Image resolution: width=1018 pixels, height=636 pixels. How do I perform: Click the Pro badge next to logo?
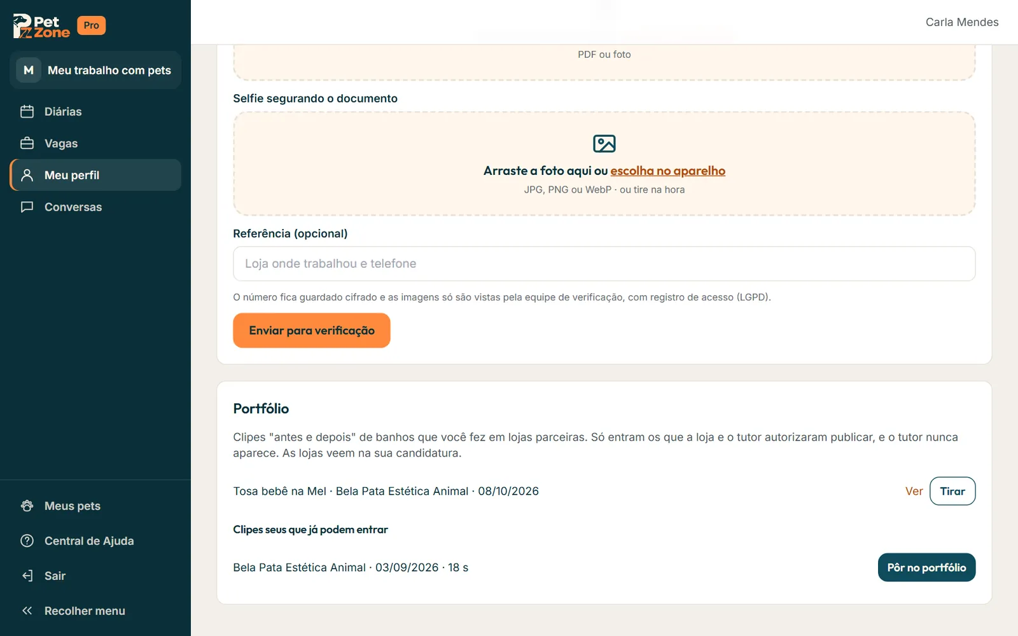click(91, 25)
